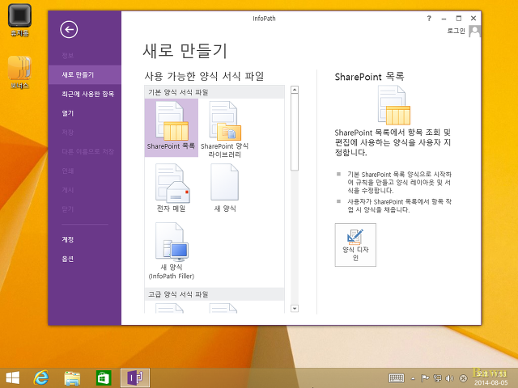
Task: Select 새 양식 (InfoPath Filler) template
Action: click(x=172, y=251)
